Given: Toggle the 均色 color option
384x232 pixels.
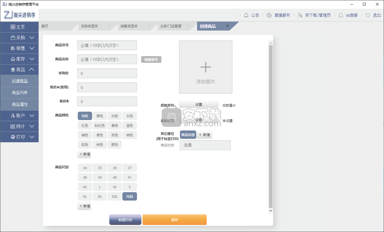Looking at the screenshot, I should click(x=85, y=116).
